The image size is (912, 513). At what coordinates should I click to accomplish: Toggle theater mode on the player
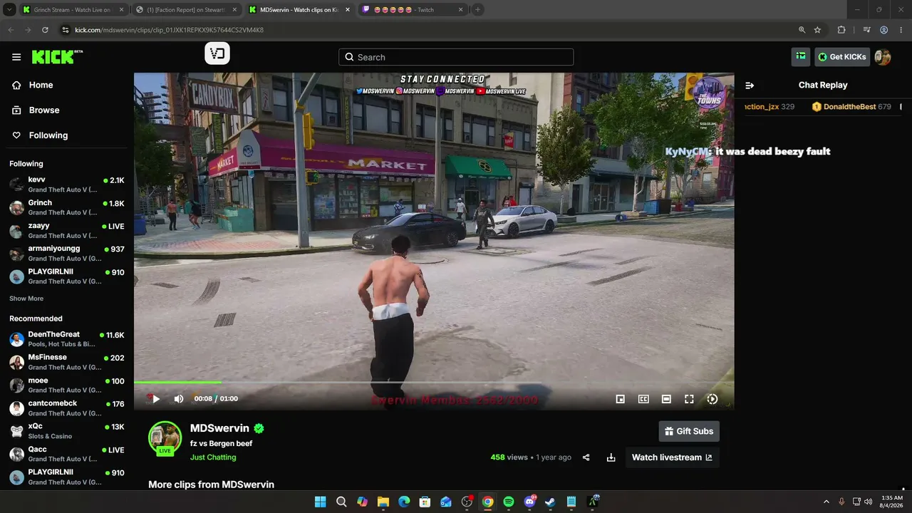coord(666,399)
